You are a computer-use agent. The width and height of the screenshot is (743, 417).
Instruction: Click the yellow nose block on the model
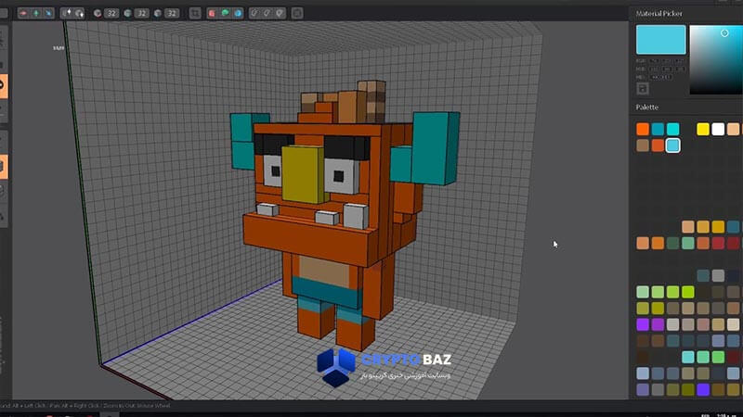(x=304, y=173)
